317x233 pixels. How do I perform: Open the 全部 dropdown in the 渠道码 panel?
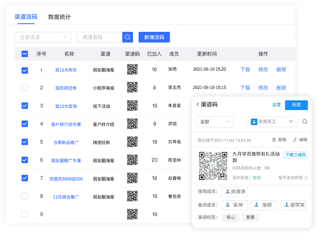coord(215,122)
